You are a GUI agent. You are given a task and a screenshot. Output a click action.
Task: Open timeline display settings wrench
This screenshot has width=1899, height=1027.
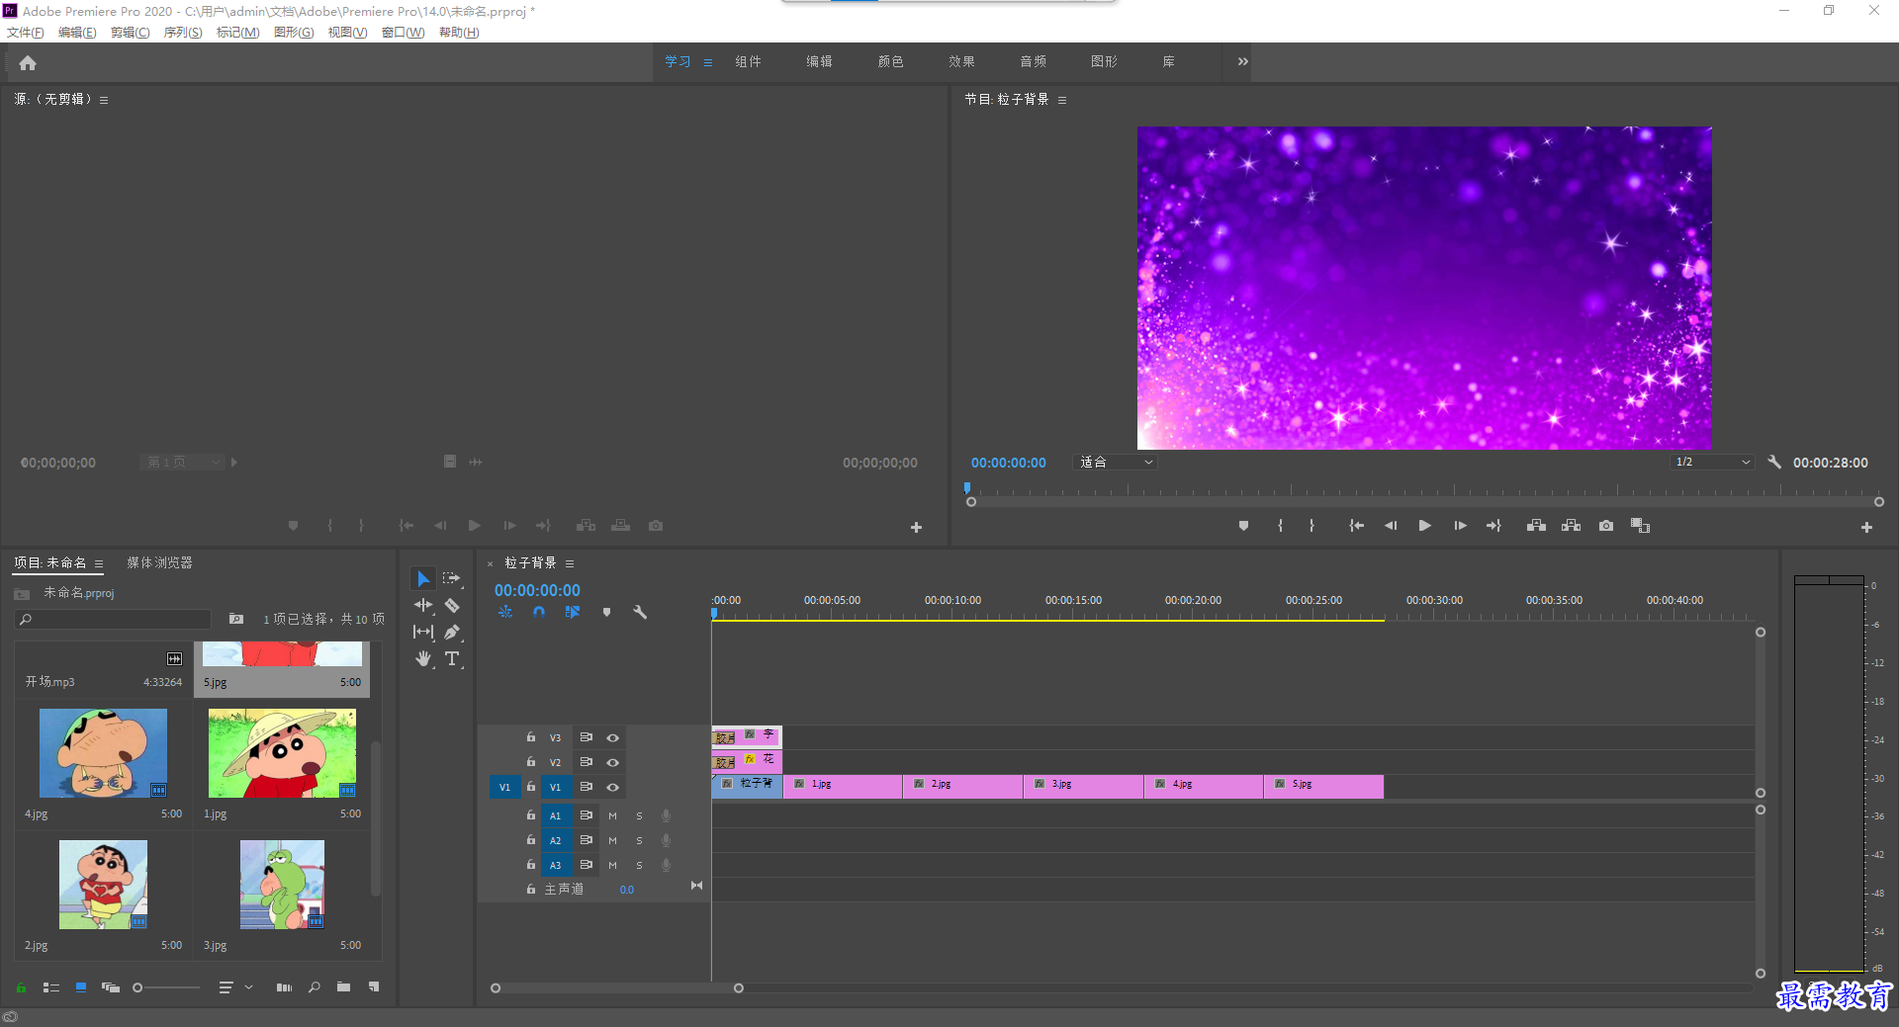(x=640, y=612)
